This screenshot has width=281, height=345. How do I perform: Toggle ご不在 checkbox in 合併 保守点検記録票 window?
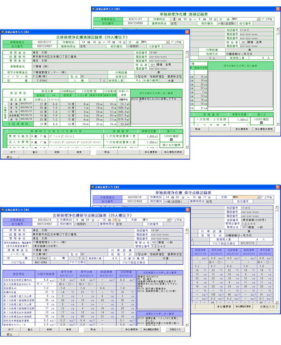[172, 220]
